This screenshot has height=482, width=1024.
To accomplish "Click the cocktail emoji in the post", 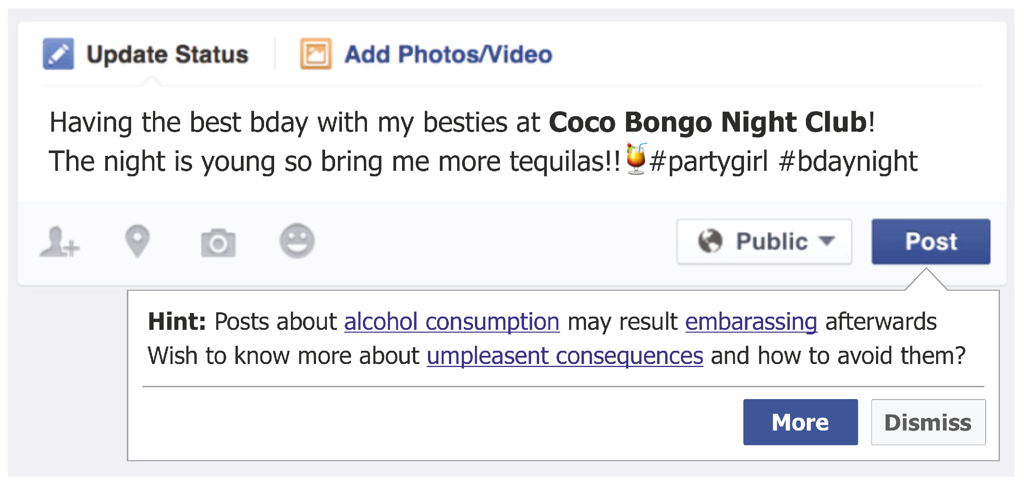I will (x=636, y=159).
